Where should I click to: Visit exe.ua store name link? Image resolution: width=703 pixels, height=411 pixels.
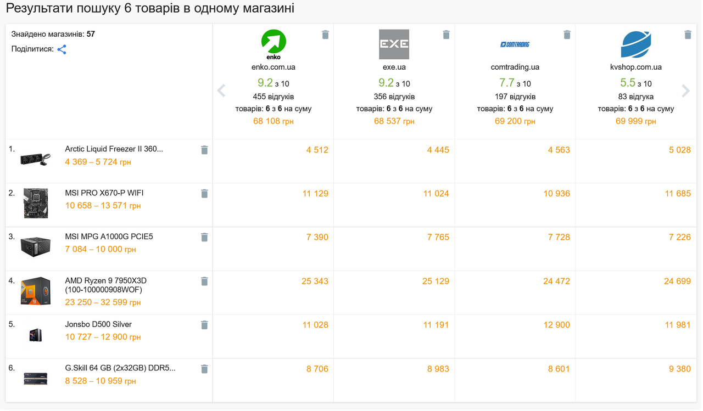394,67
